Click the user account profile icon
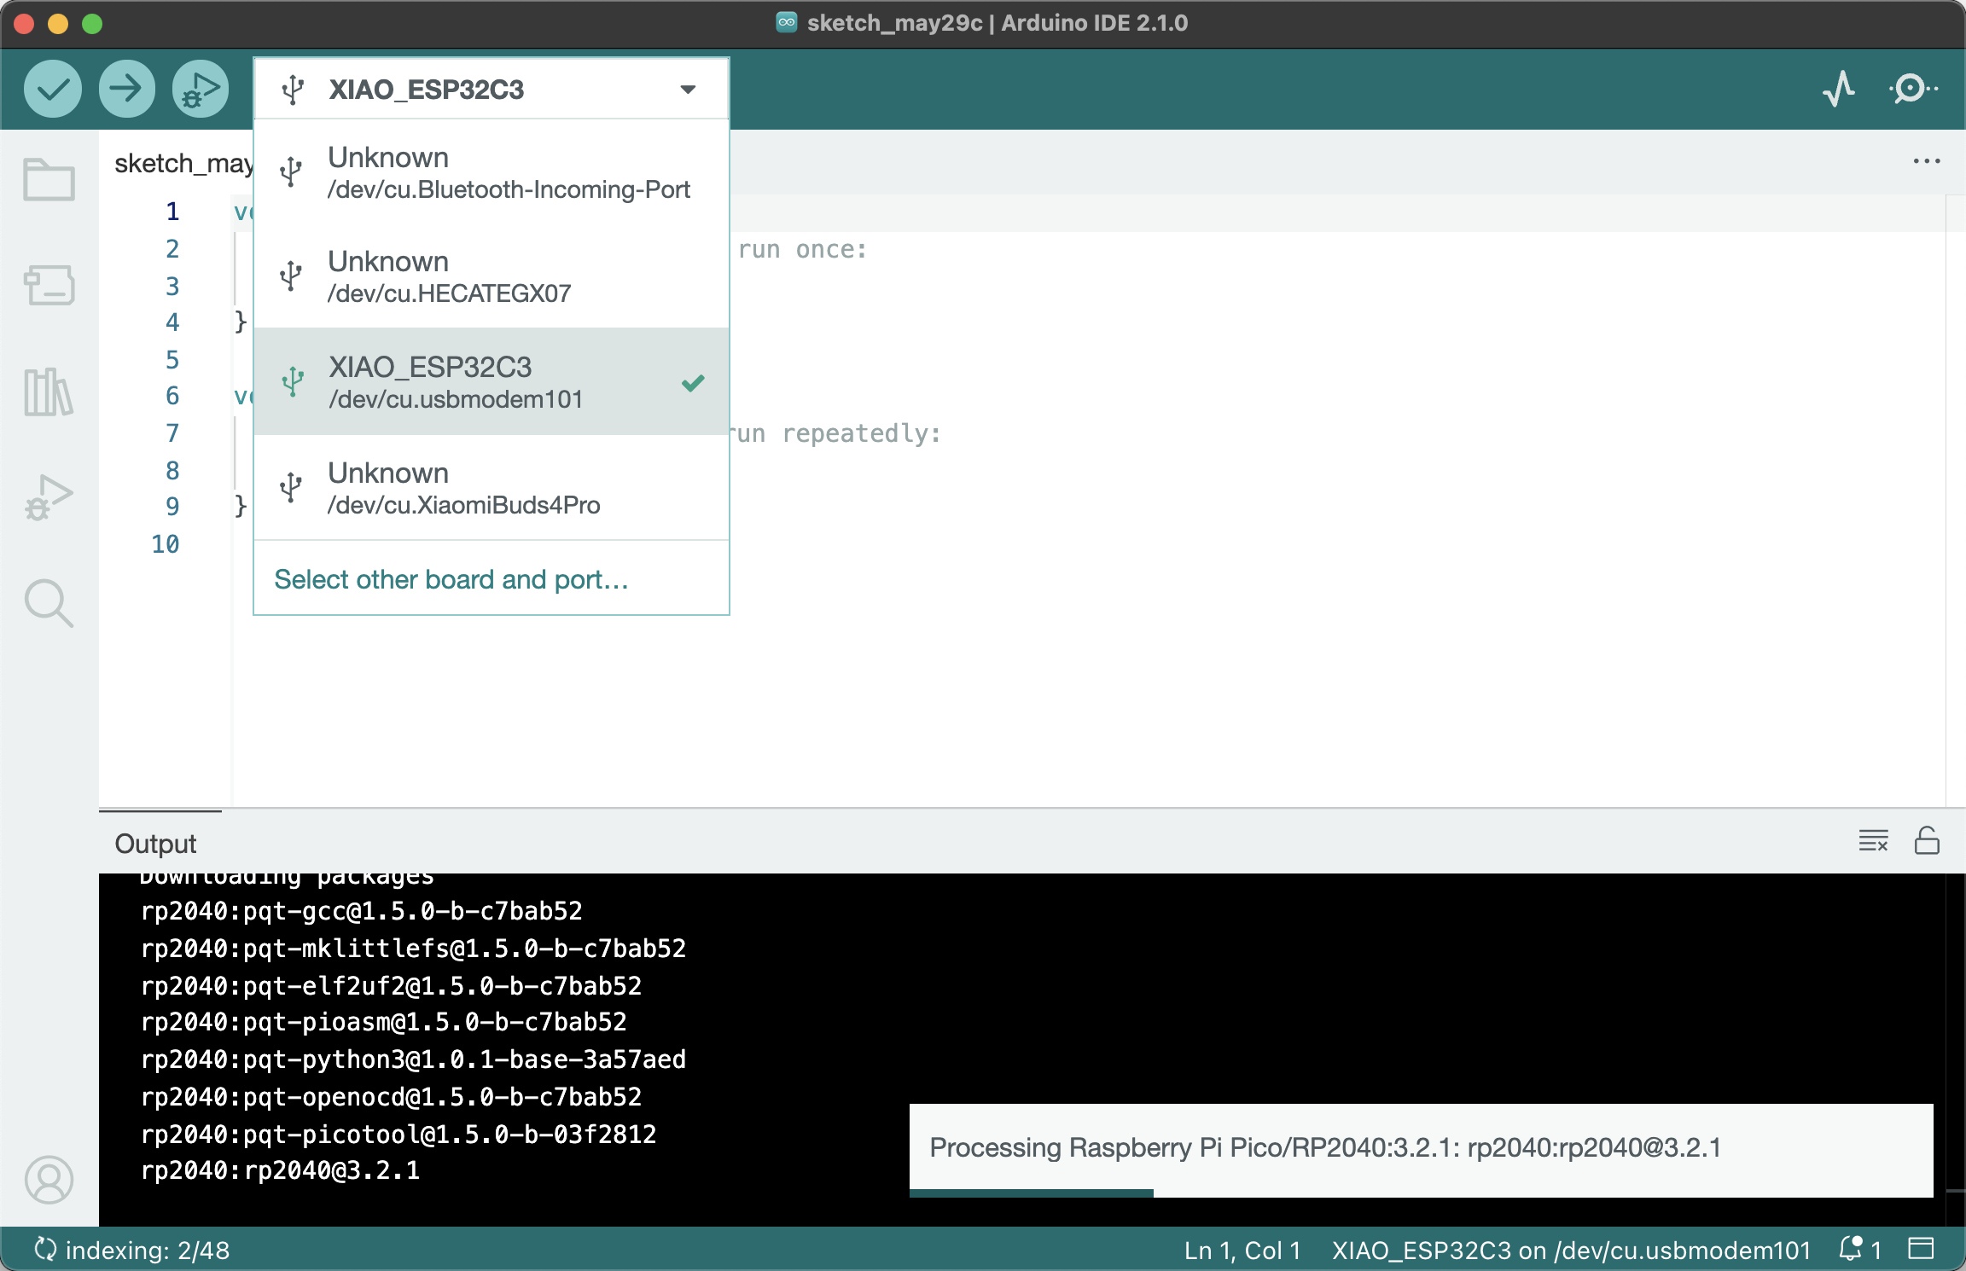The image size is (1966, 1271). 49,1180
